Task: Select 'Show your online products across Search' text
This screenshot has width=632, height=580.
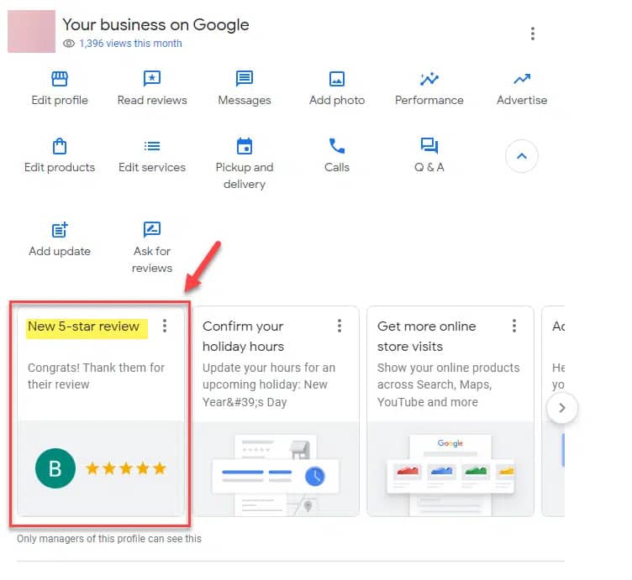Action: [x=448, y=384]
